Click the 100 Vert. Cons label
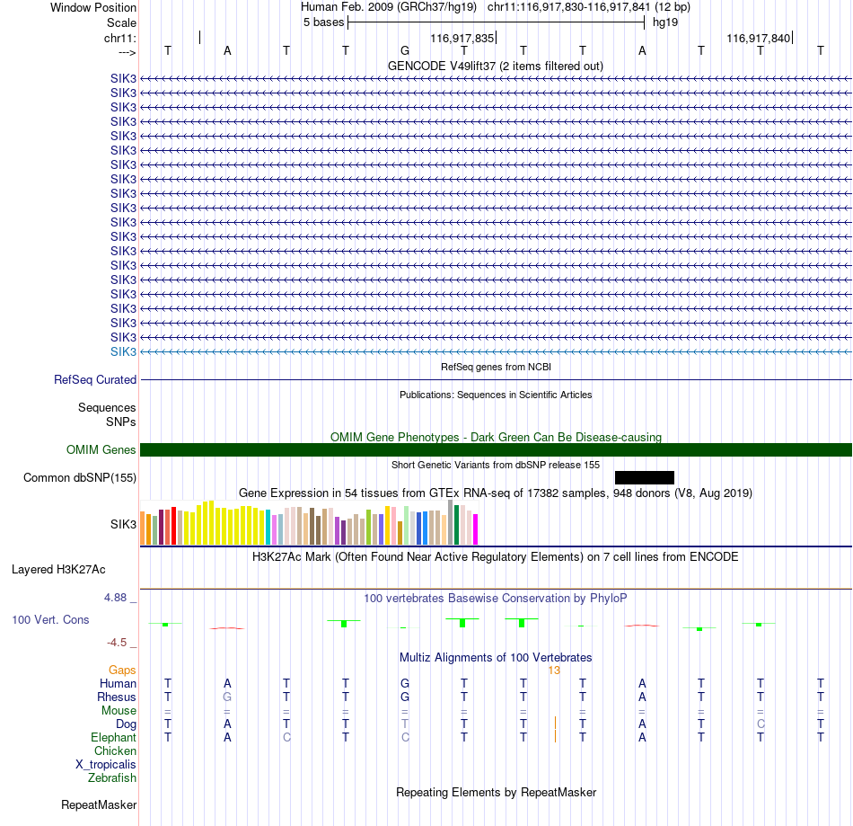 coord(50,619)
